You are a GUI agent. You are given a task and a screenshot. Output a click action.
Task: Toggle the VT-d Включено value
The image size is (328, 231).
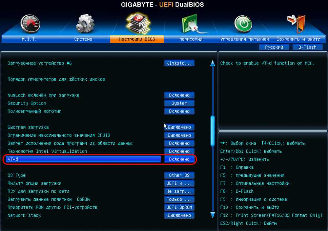tap(179, 159)
